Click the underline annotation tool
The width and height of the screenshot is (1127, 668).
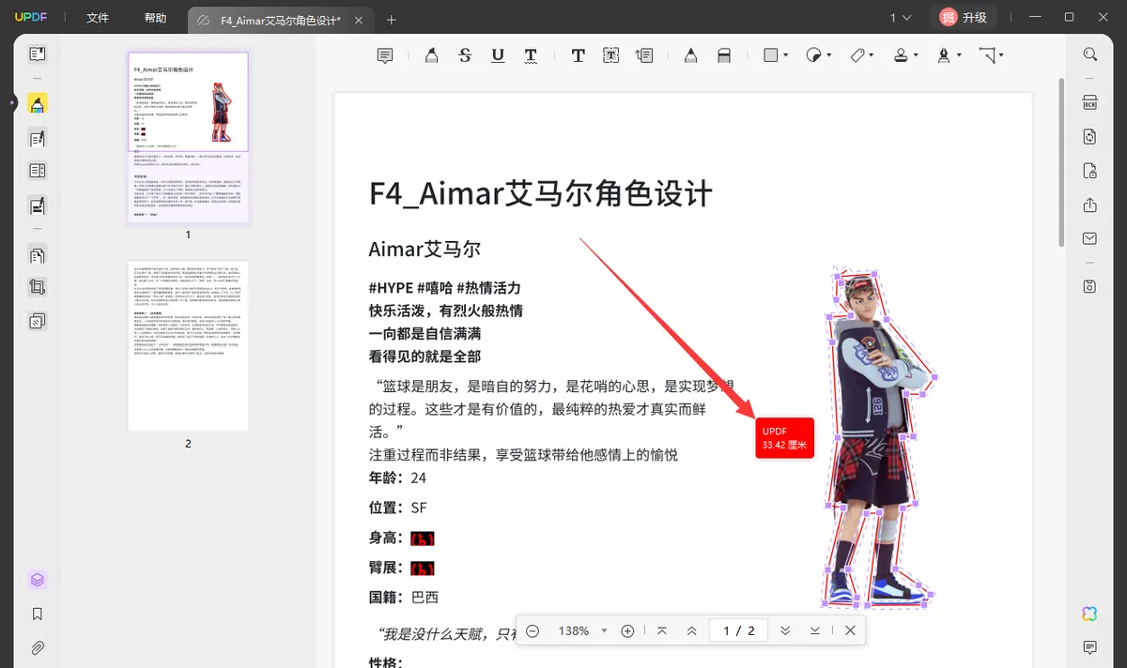pos(498,56)
